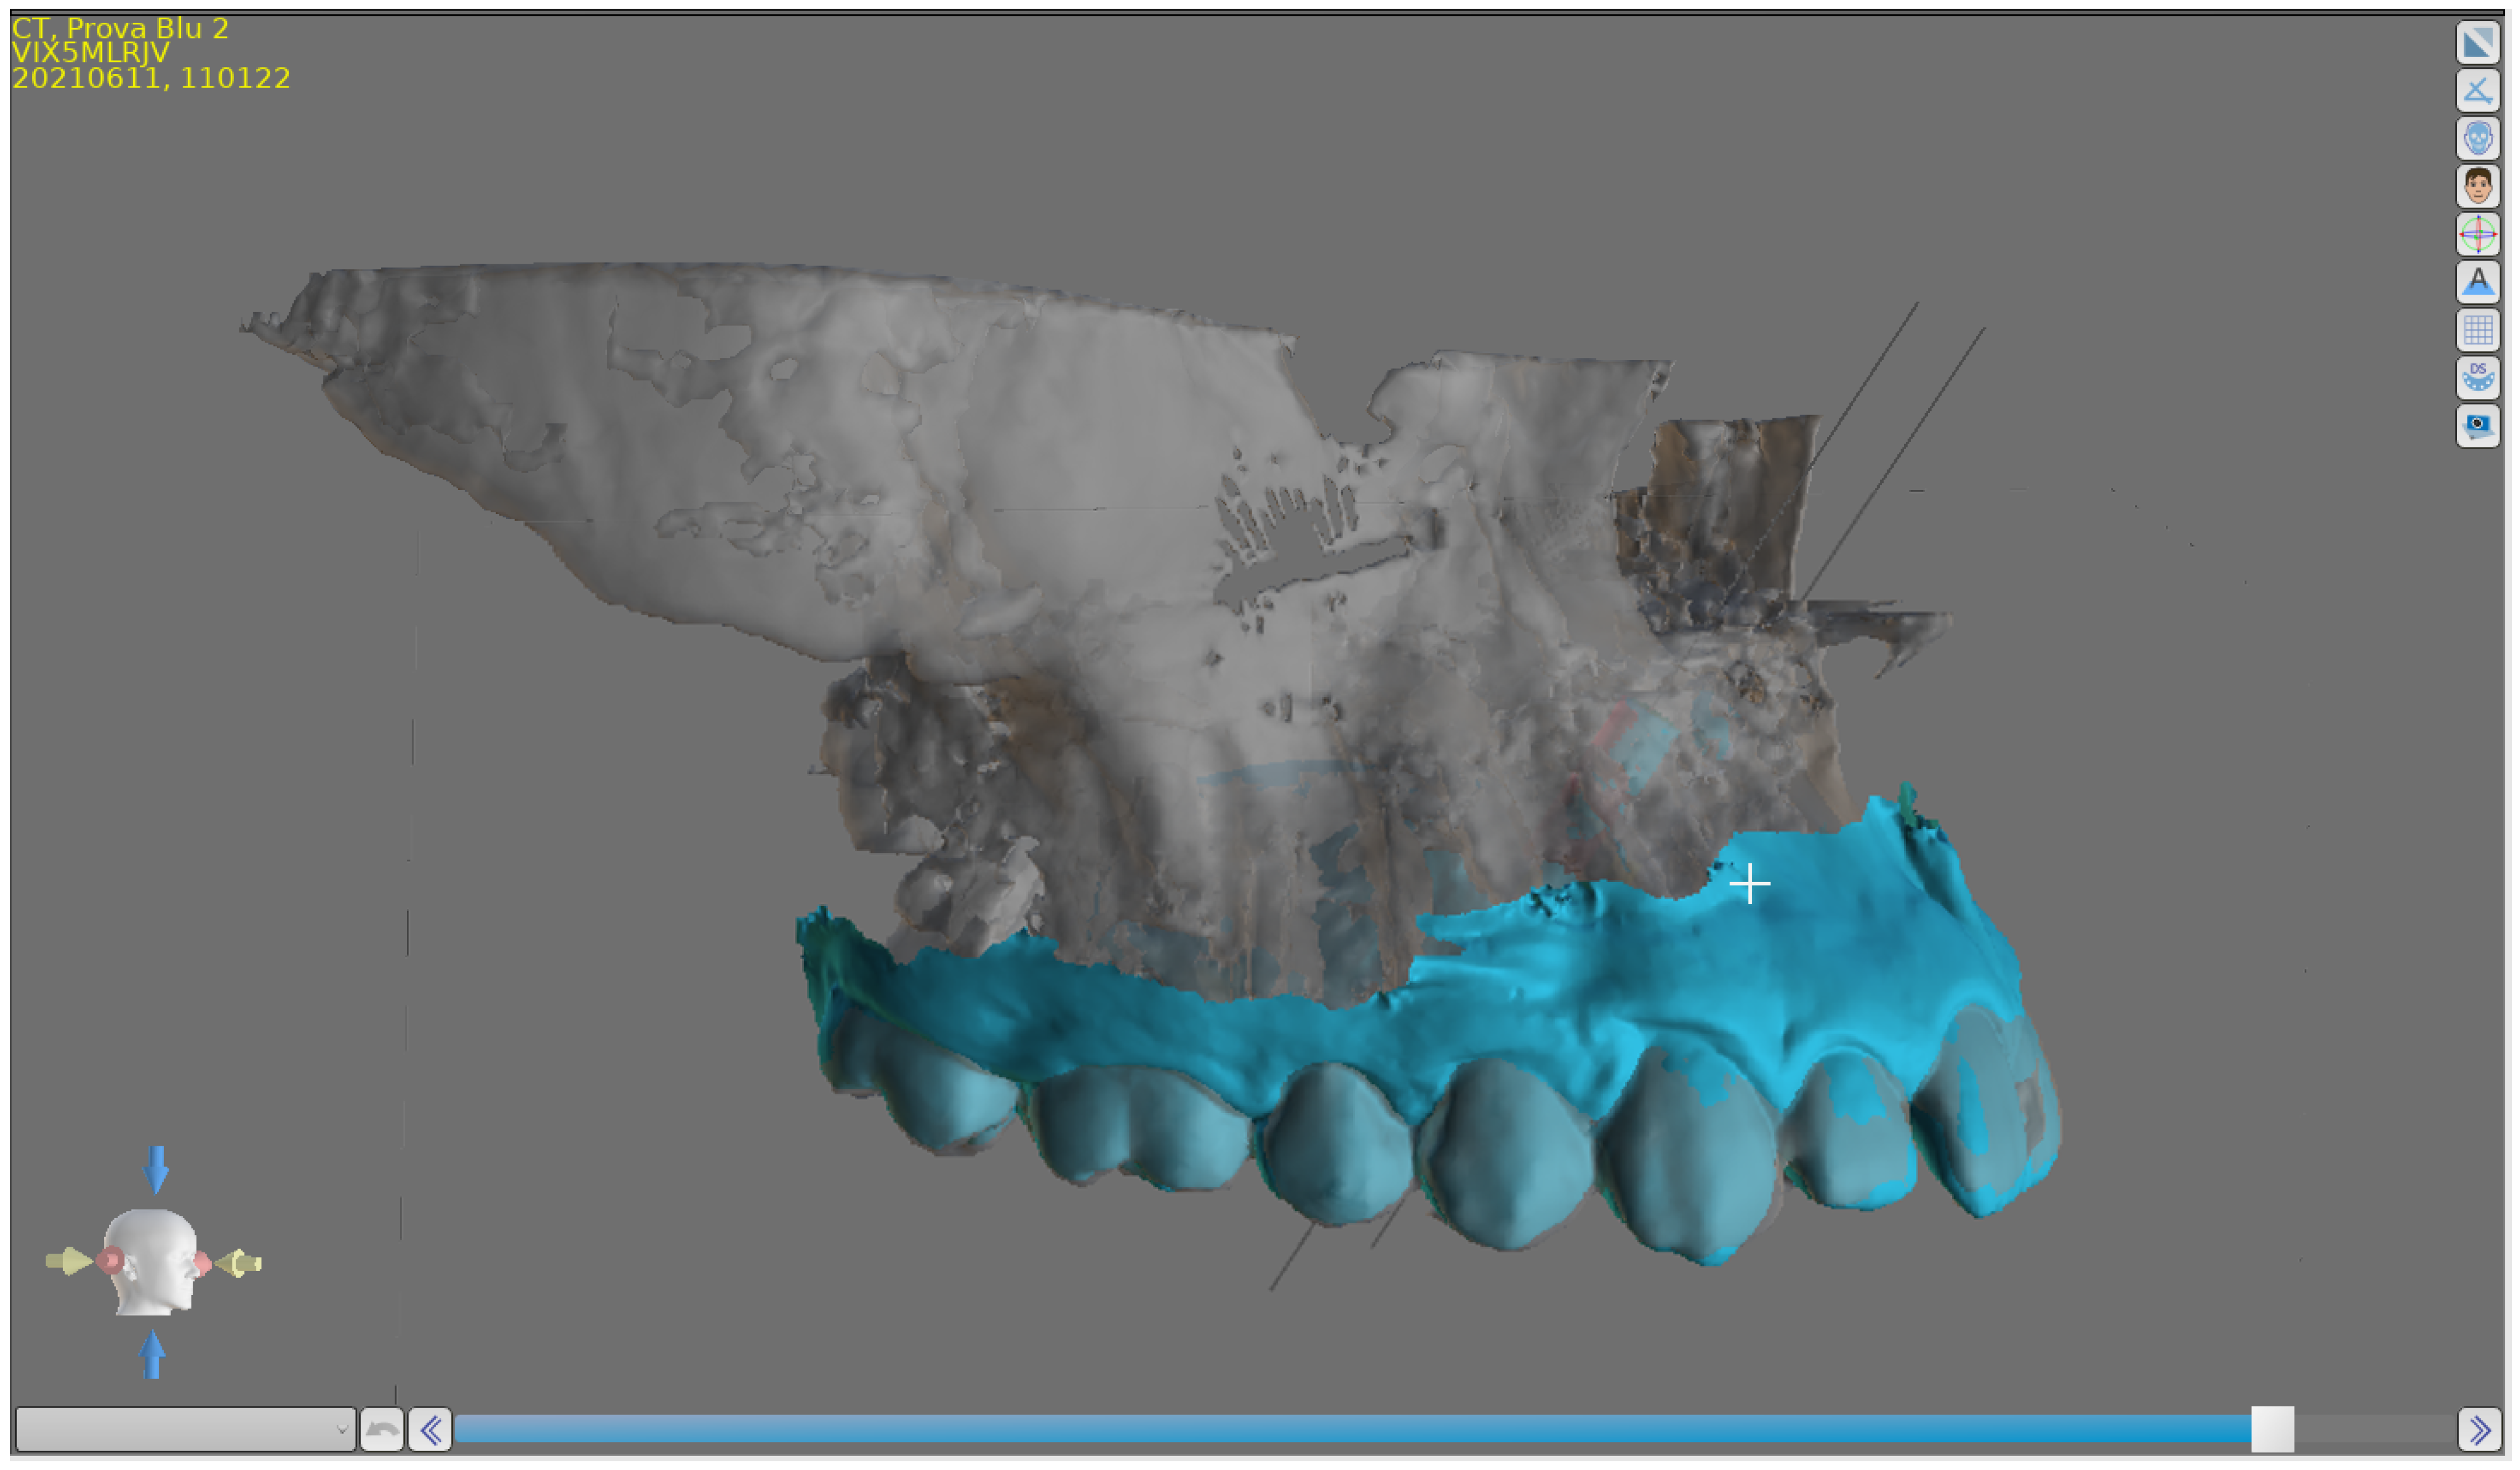Screen dimensions: 2520x1470
Task: Open the DS dental arch icon
Action: pyautogui.click(x=2477, y=379)
